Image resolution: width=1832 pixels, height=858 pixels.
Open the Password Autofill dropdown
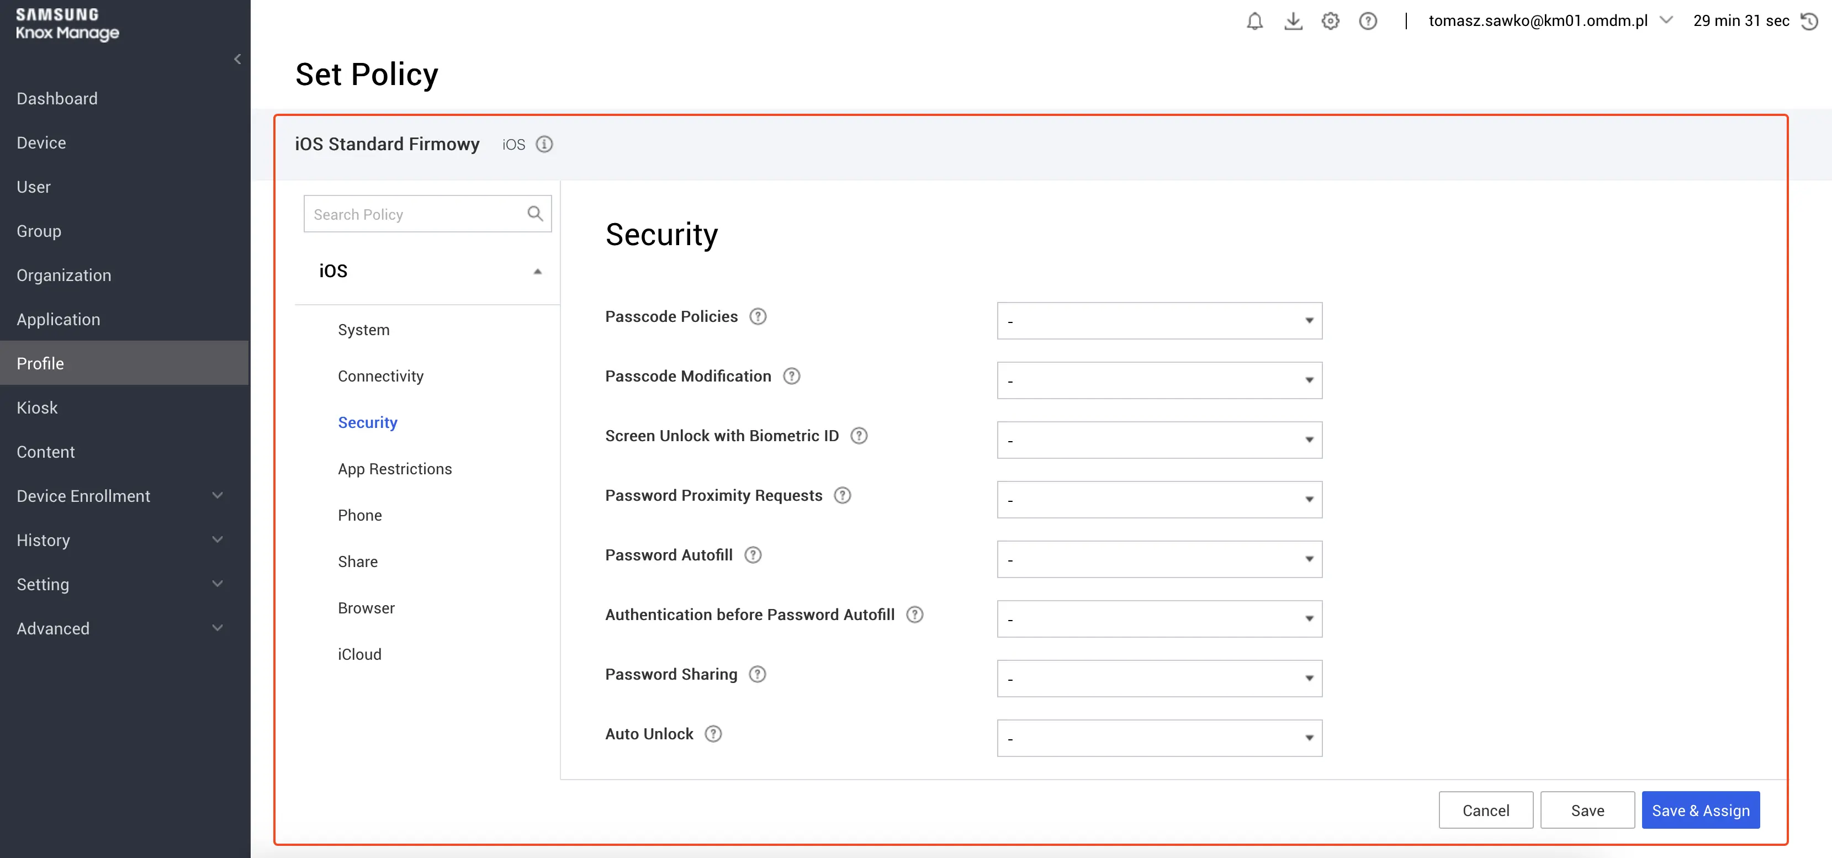click(x=1159, y=559)
